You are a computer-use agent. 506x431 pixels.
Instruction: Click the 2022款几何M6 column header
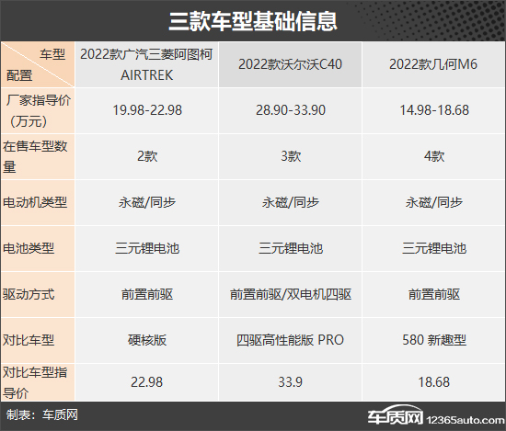[x=433, y=64]
